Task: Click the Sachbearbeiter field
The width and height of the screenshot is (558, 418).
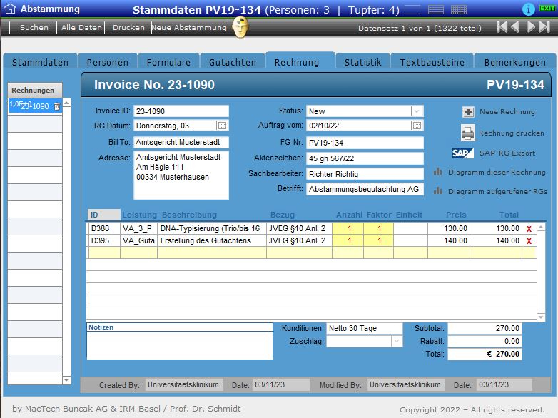Action: click(365, 174)
